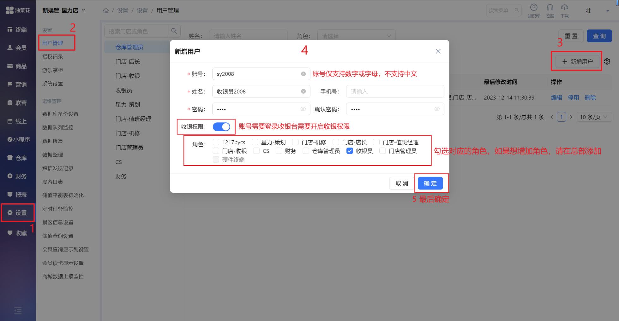The height and width of the screenshot is (321, 619).
Task: Focus the 手机号 input field
Action: tap(395, 91)
